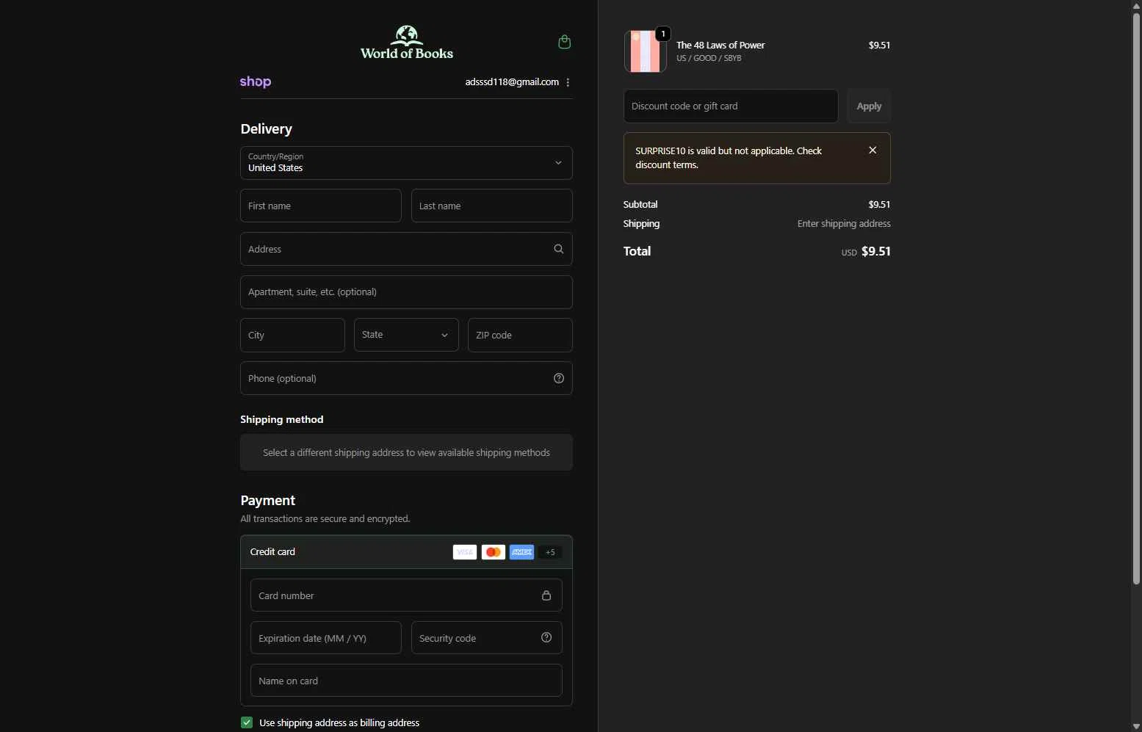Focus the Address input field
Viewport: 1142px width, 732px height.
click(x=406, y=249)
